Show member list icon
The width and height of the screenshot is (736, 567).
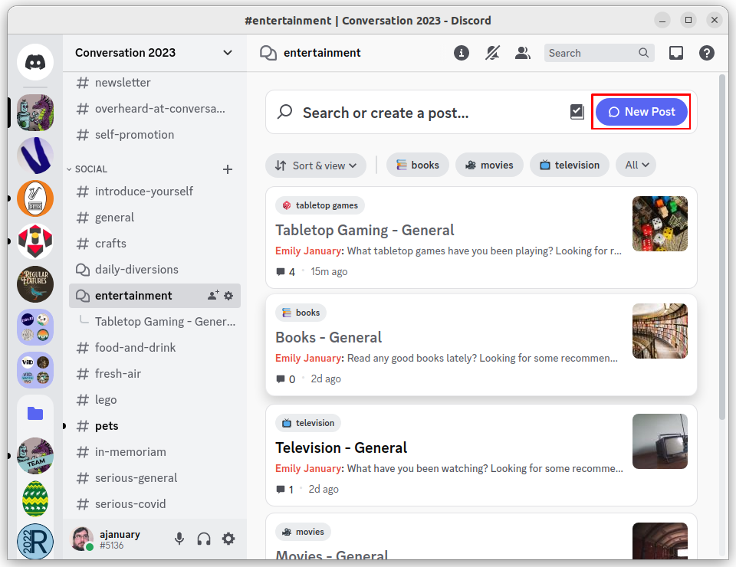click(523, 53)
